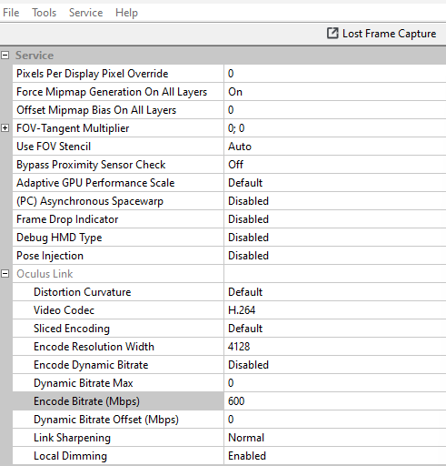This screenshot has width=446, height=466.
Task: Select Pixels Per Display Pixel Override label
Action: pyautogui.click(x=93, y=74)
